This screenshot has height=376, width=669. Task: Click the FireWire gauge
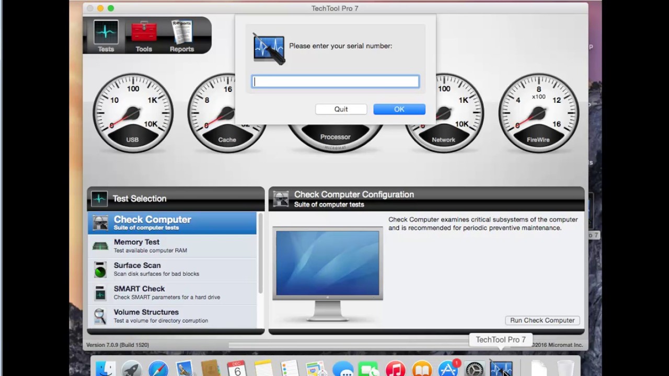point(538,113)
